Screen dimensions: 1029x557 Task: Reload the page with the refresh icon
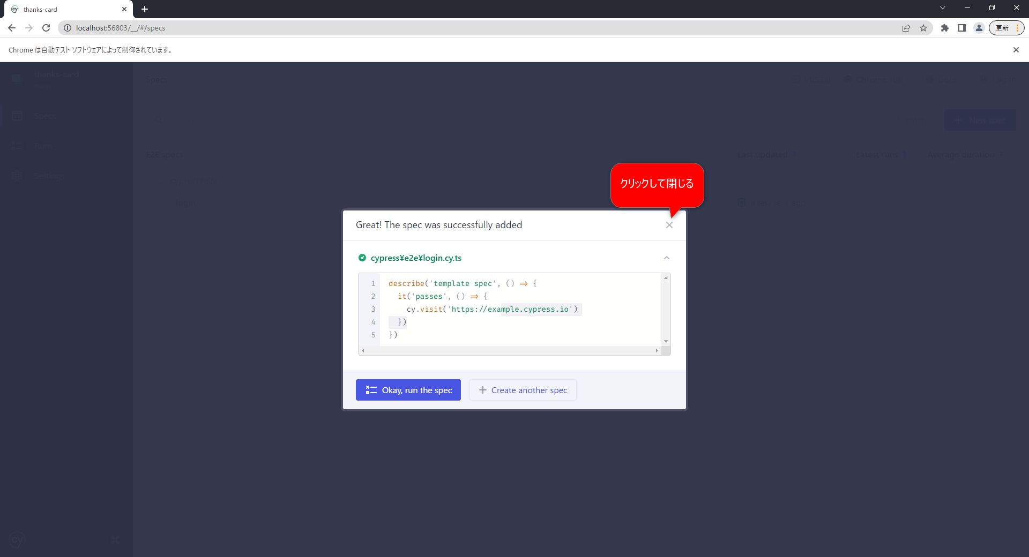(x=46, y=28)
